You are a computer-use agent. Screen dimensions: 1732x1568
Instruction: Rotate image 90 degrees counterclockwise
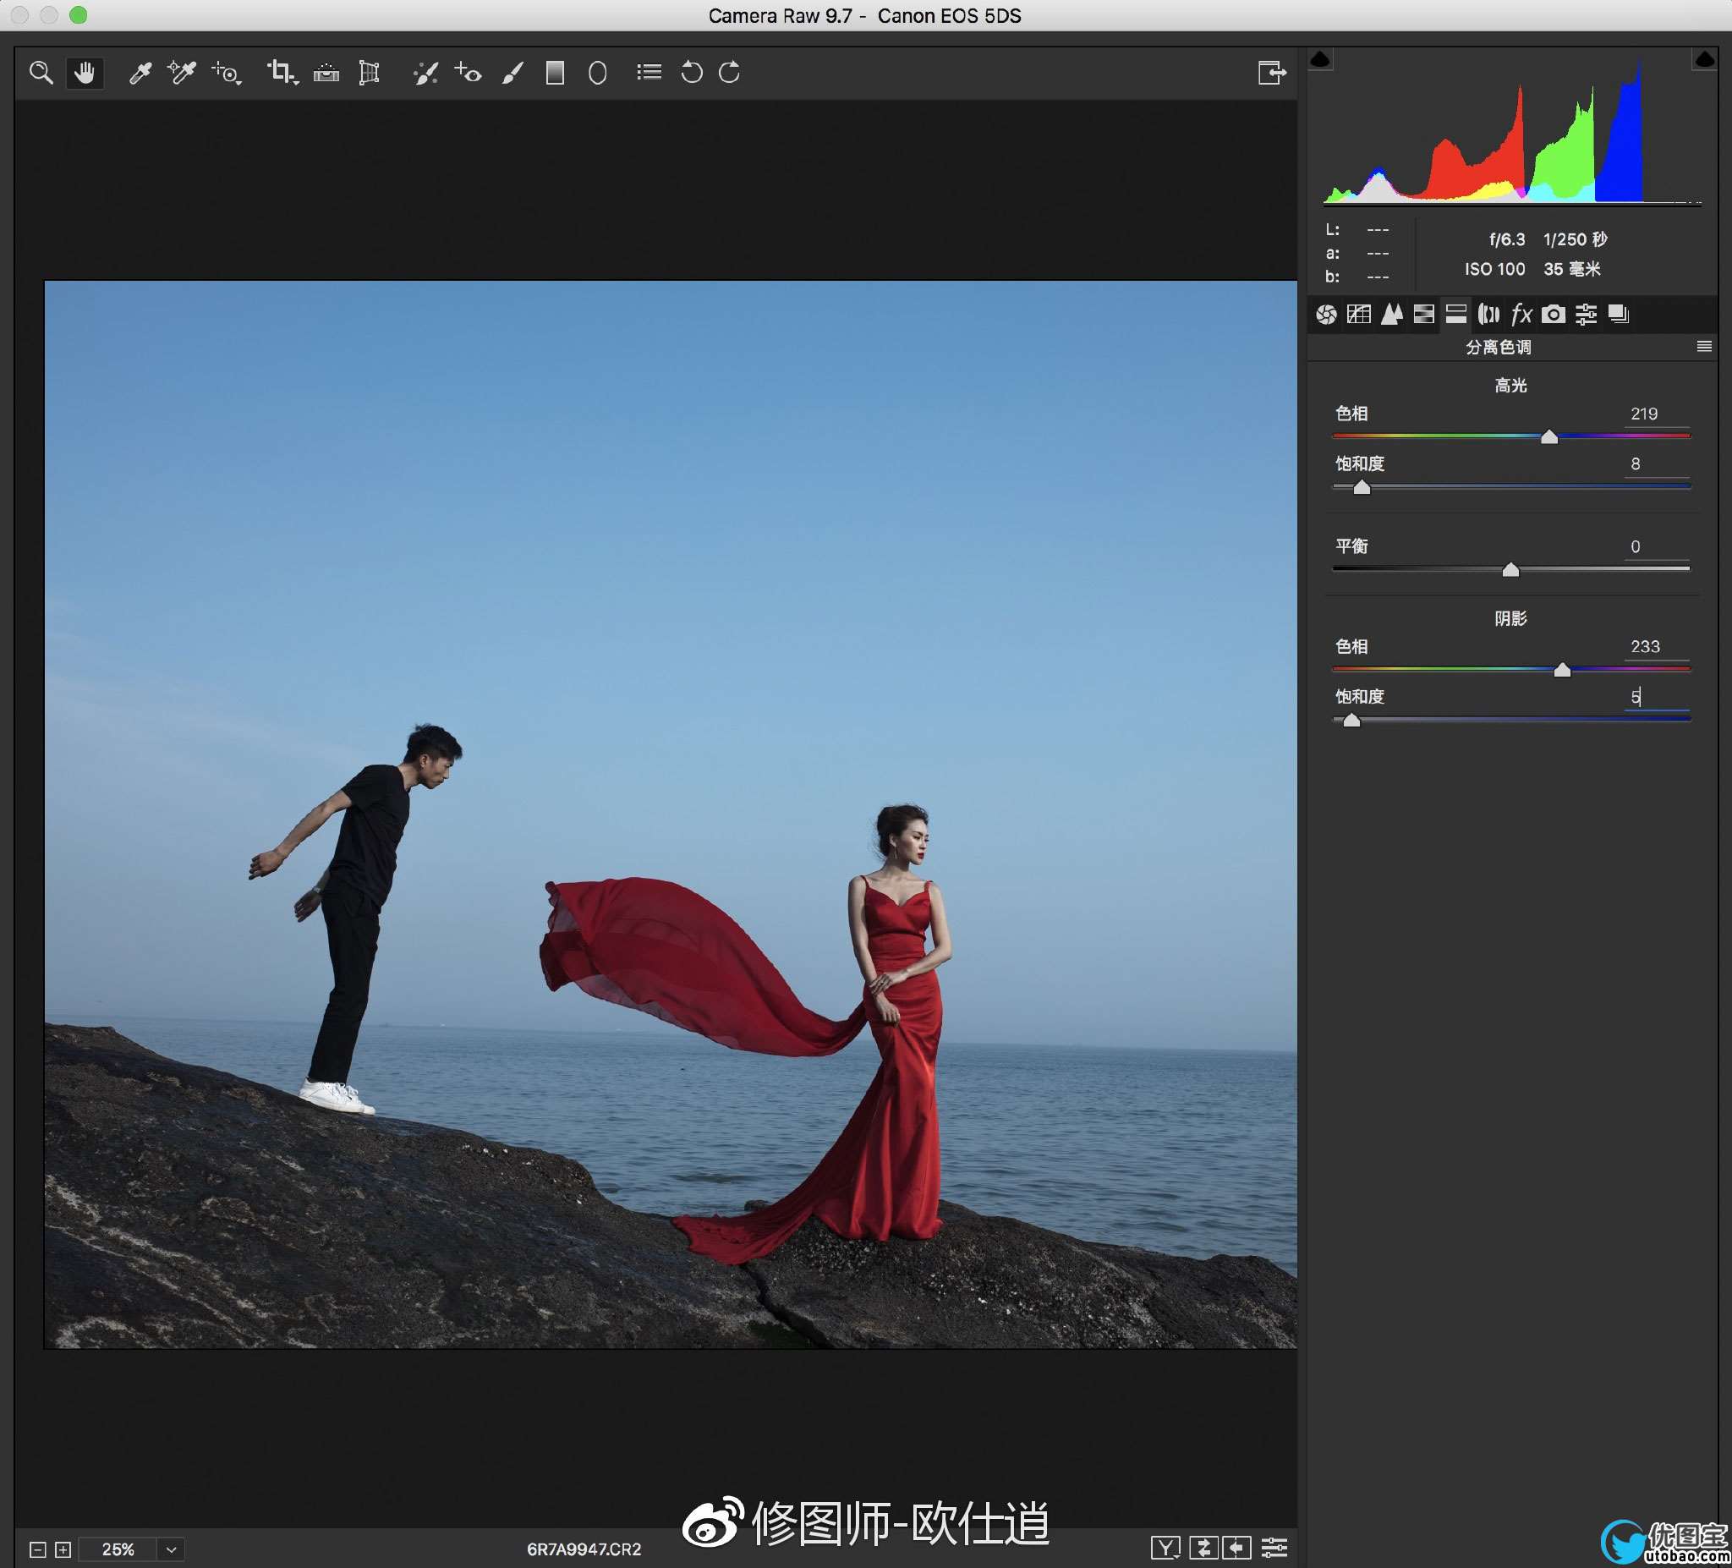tap(692, 73)
